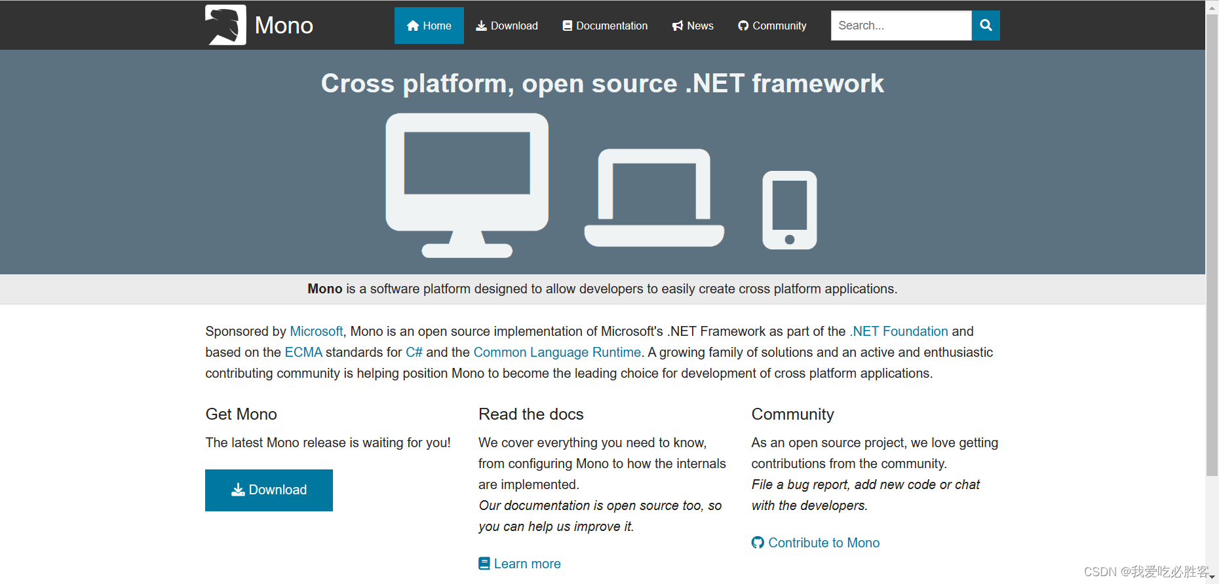This screenshot has width=1219, height=584.
Task: Open the C# link
Action: click(414, 352)
